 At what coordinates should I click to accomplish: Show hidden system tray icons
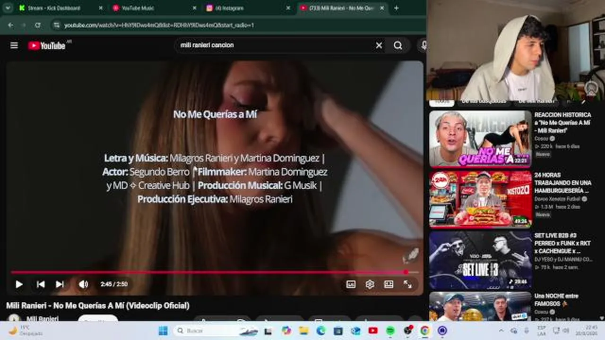tap(501, 331)
